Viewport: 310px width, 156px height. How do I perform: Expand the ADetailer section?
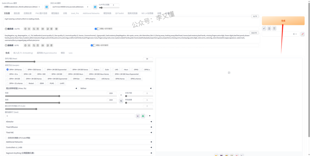79,121
